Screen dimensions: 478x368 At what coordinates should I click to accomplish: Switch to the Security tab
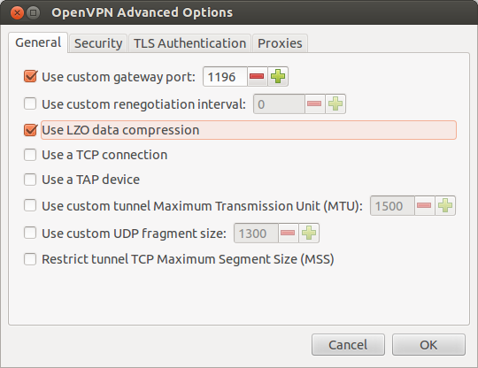[98, 43]
